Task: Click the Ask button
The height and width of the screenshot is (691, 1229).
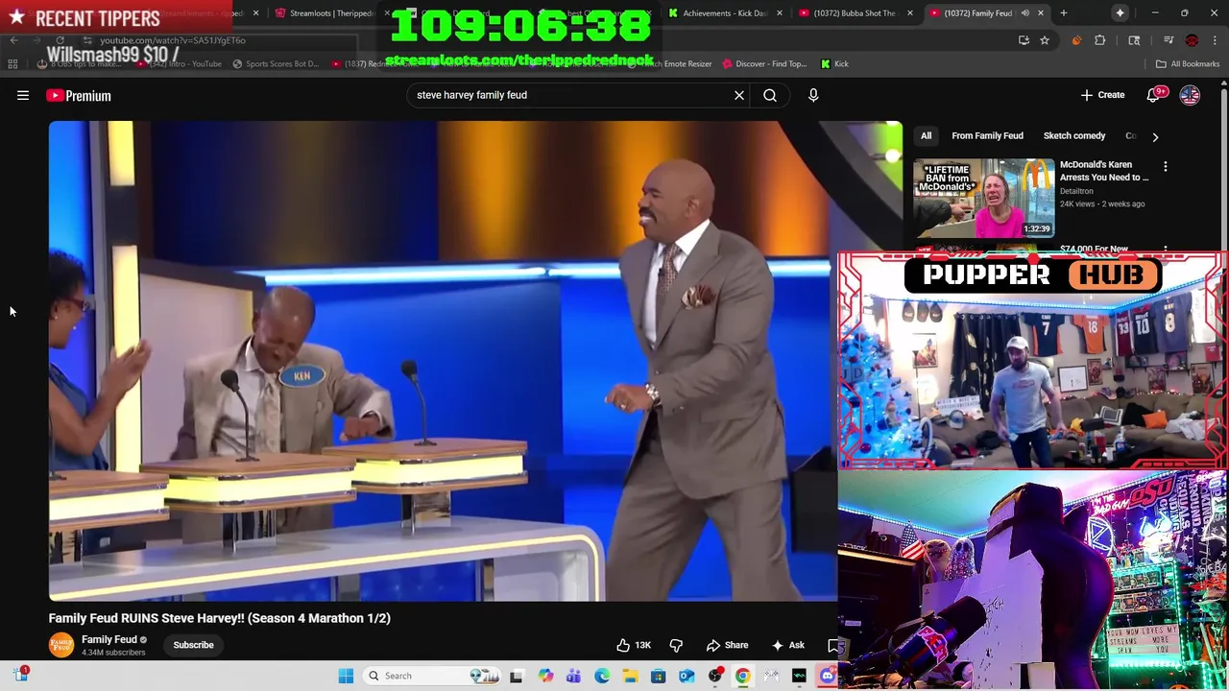Action: 787,645
